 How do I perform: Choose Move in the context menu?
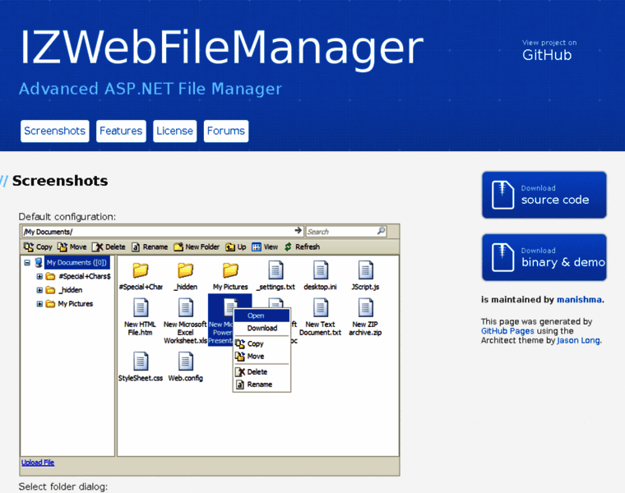[x=262, y=357]
